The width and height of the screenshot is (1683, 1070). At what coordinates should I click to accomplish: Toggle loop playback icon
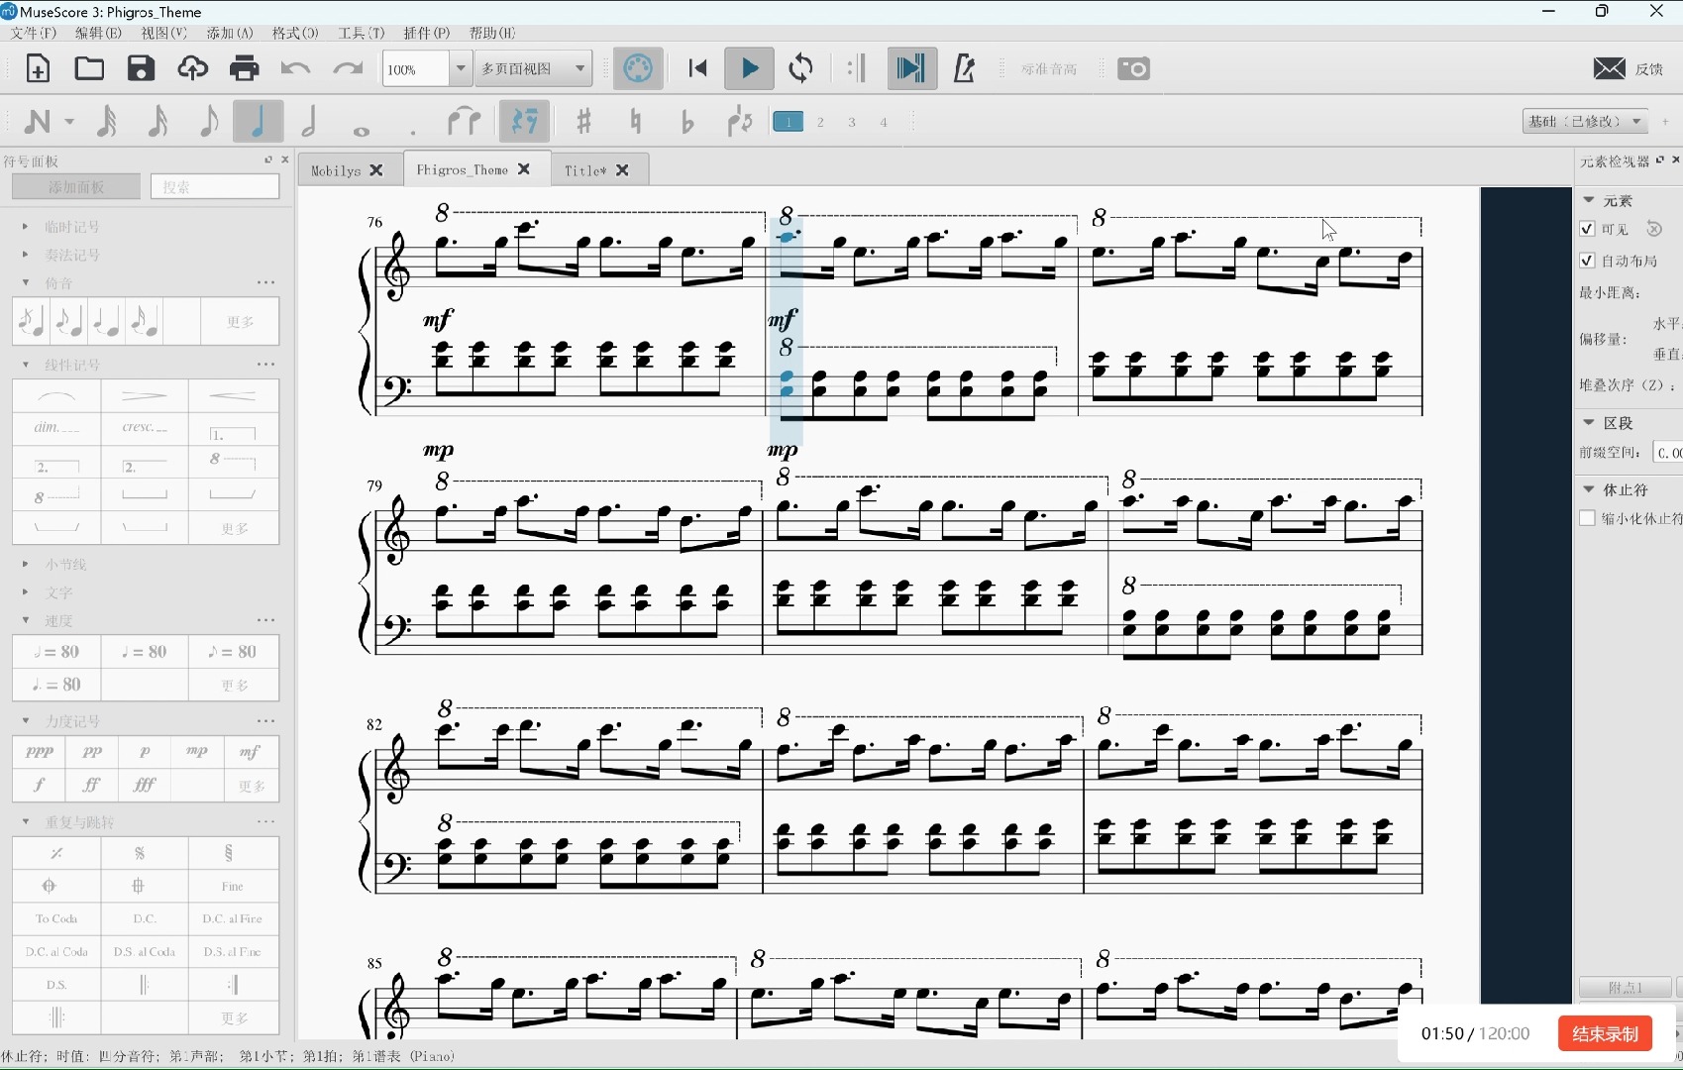(x=800, y=68)
